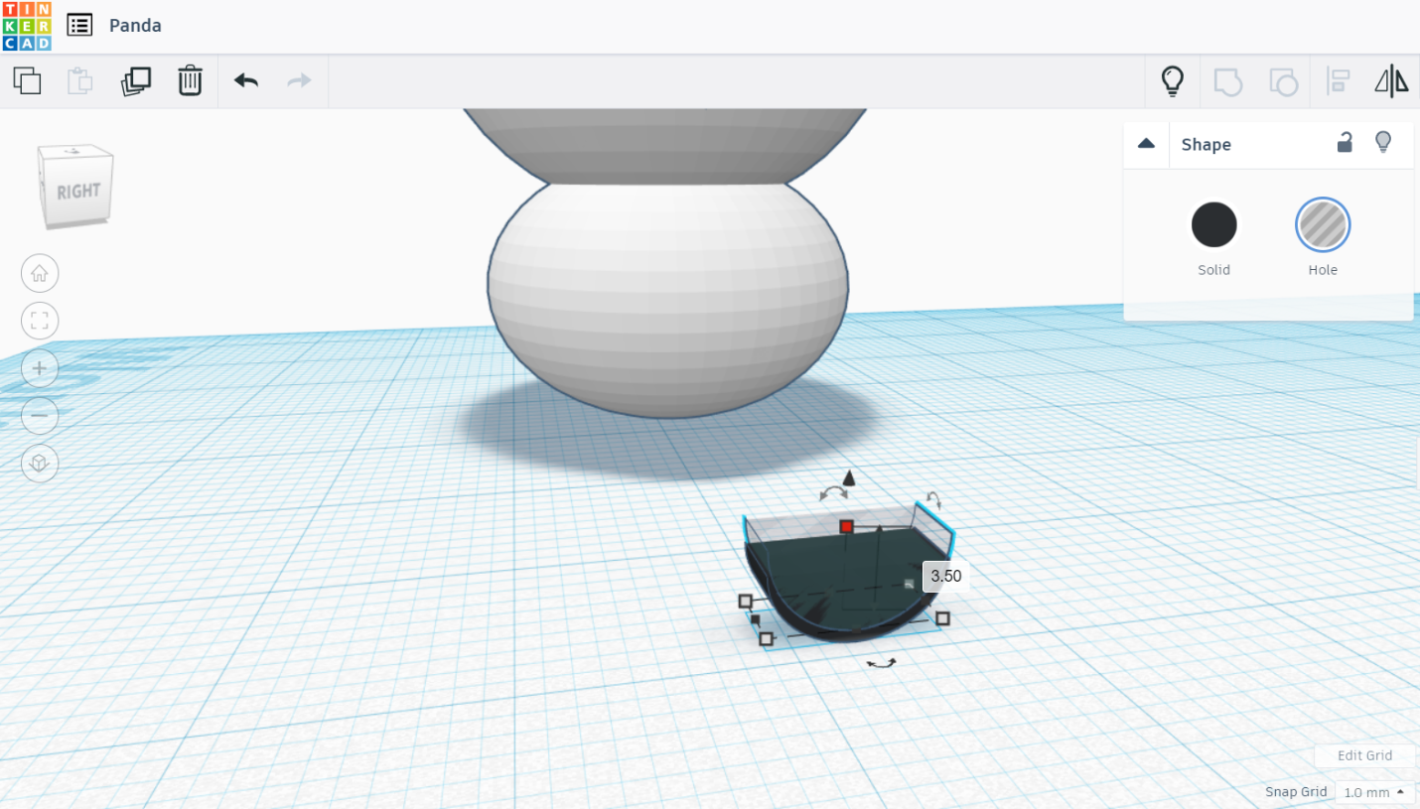Click the RIGHT face of view cube
Image resolution: width=1420 pixels, height=809 pixels.
(78, 192)
